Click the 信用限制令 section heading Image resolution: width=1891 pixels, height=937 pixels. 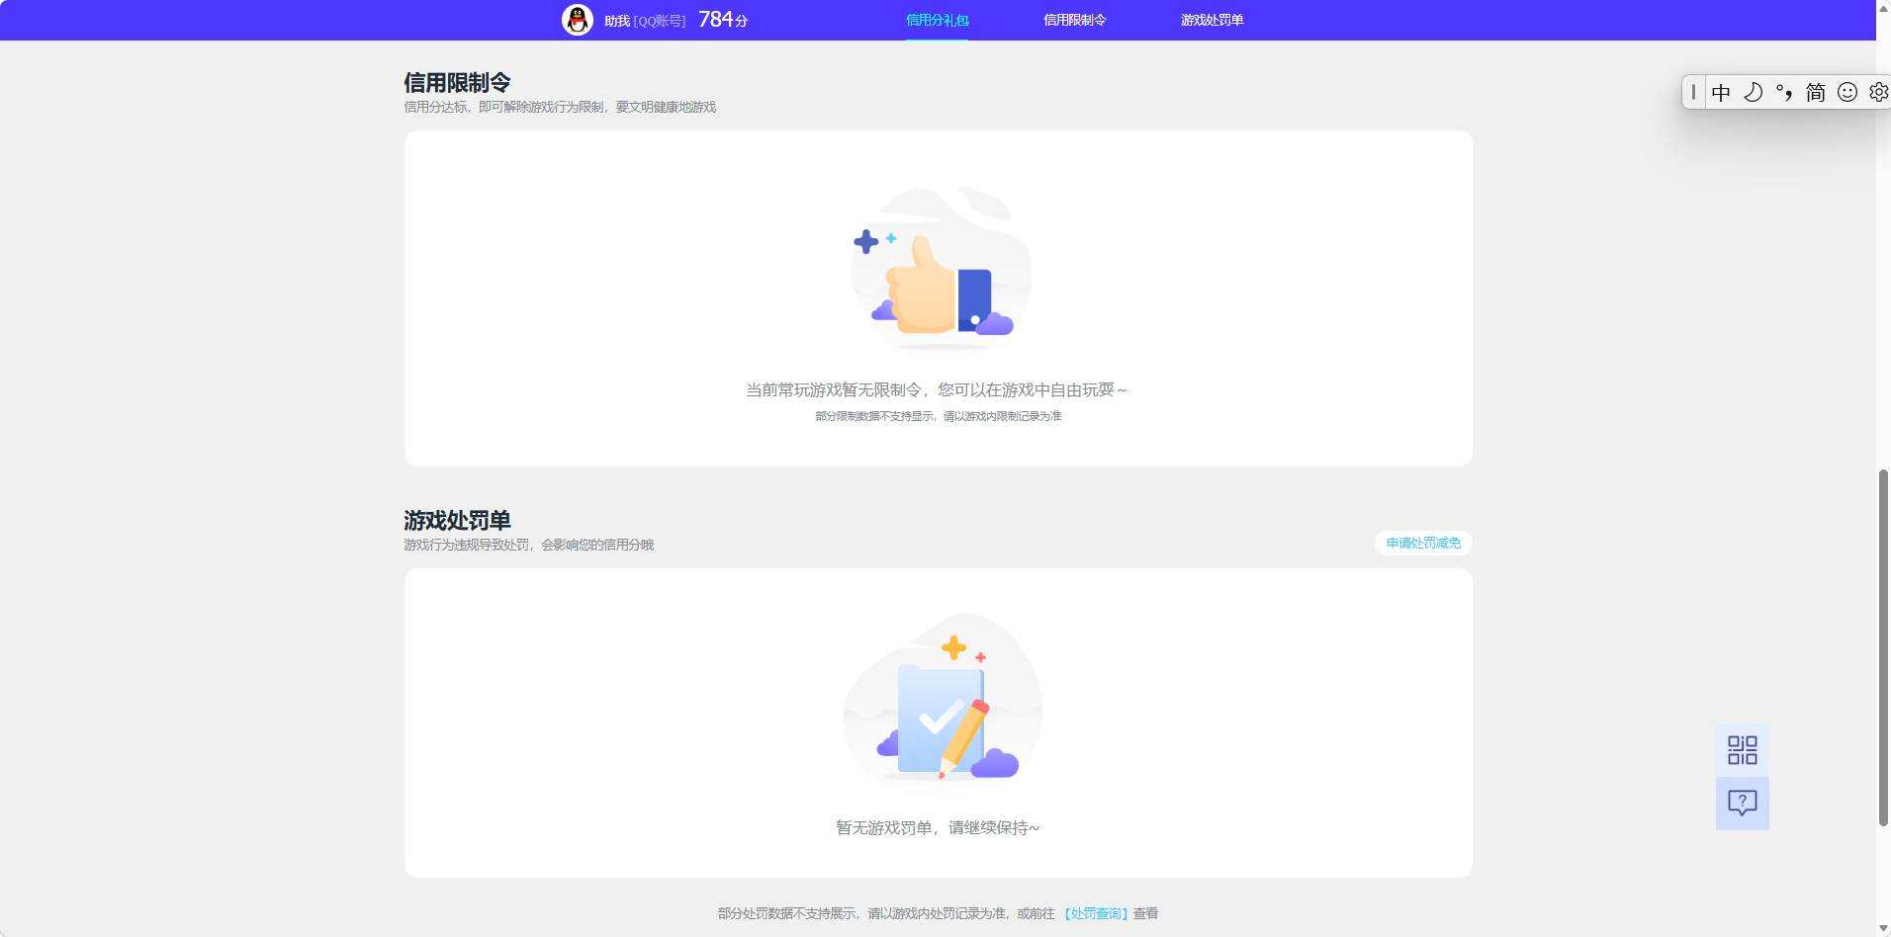click(457, 82)
